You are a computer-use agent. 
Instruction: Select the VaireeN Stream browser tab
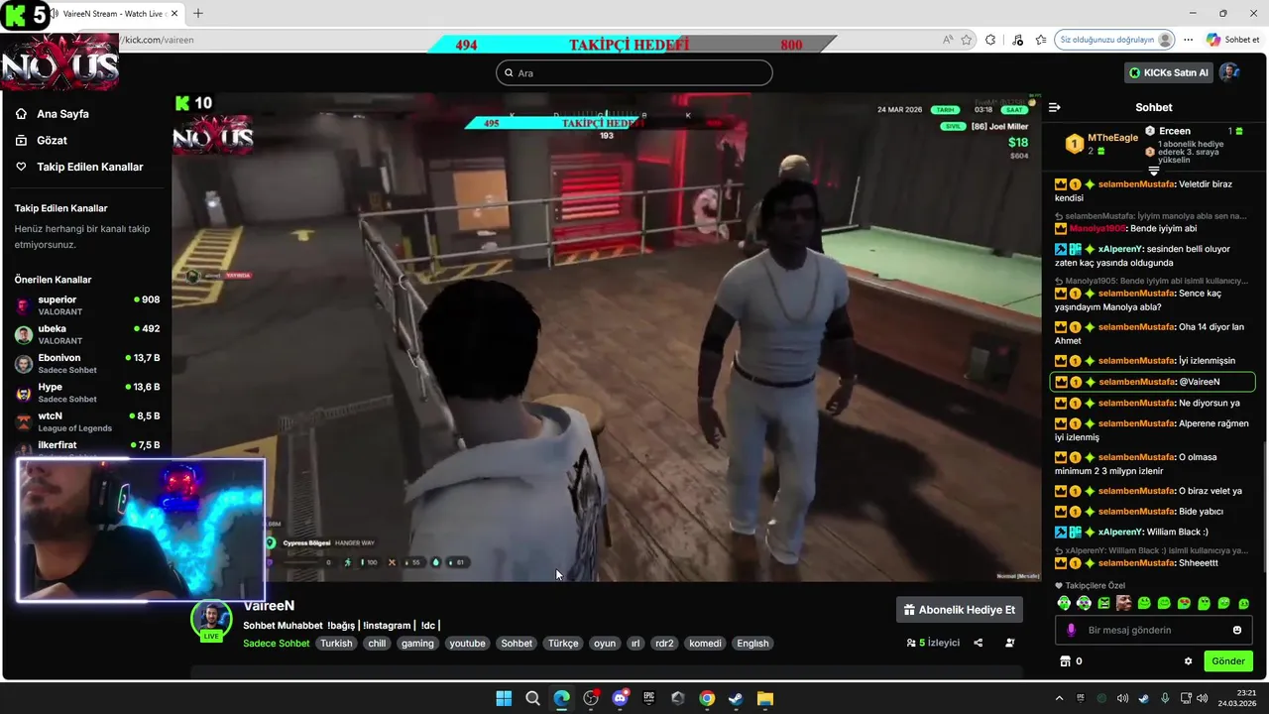114,14
